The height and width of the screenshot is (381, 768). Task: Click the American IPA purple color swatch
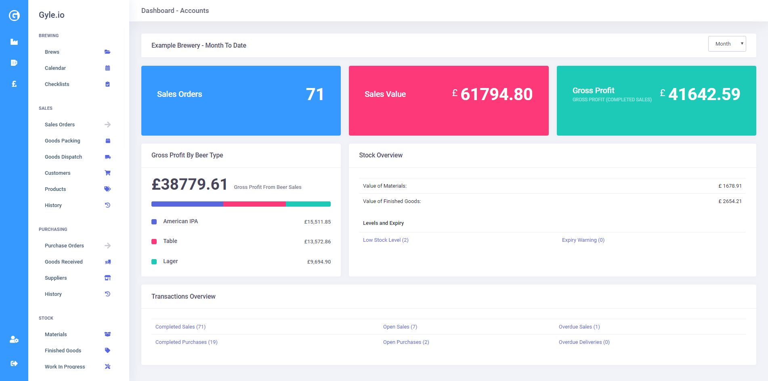pyautogui.click(x=154, y=222)
